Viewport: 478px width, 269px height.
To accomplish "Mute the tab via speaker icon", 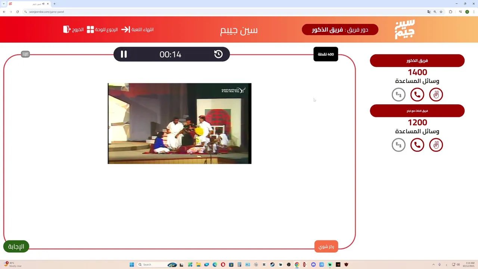I will 43,4.
